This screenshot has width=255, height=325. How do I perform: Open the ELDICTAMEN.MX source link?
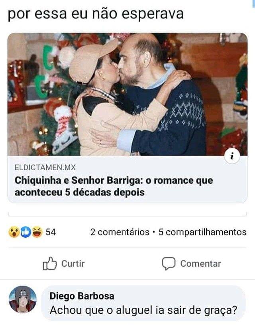tap(45, 167)
